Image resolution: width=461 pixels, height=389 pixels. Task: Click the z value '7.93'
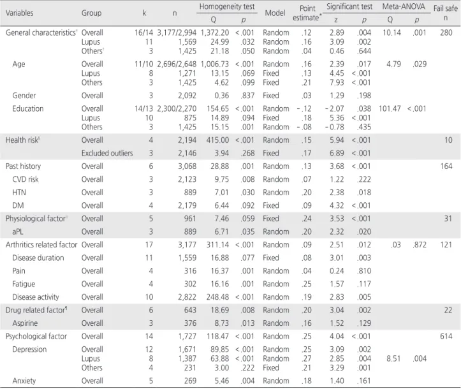click(337, 82)
